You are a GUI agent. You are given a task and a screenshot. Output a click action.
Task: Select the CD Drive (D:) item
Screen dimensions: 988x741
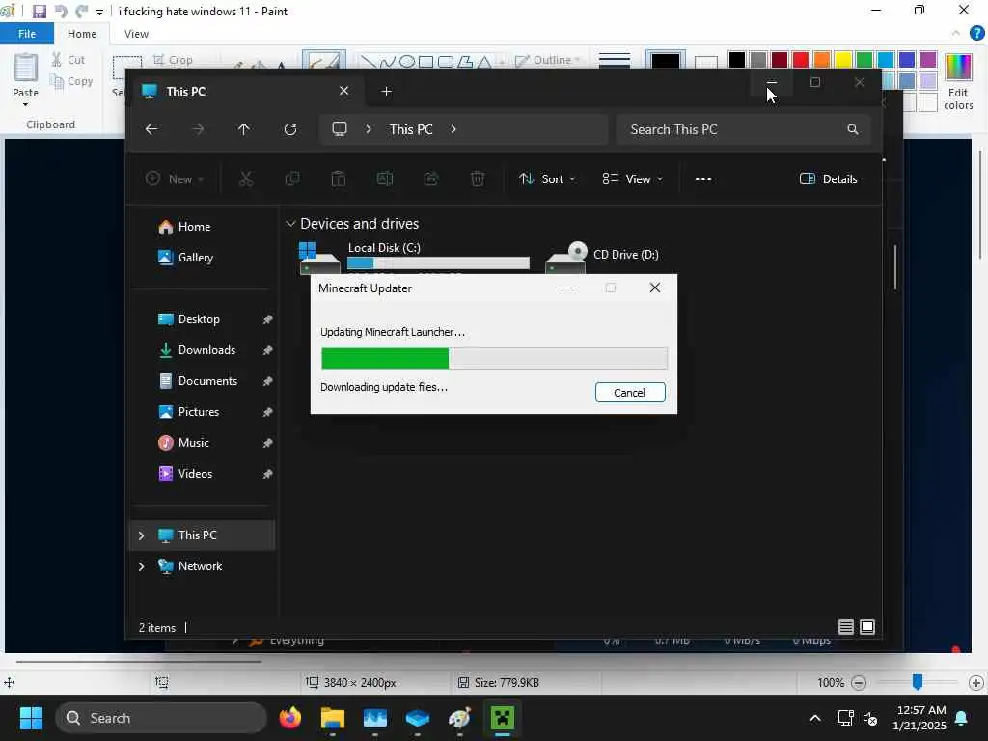(604, 257)
